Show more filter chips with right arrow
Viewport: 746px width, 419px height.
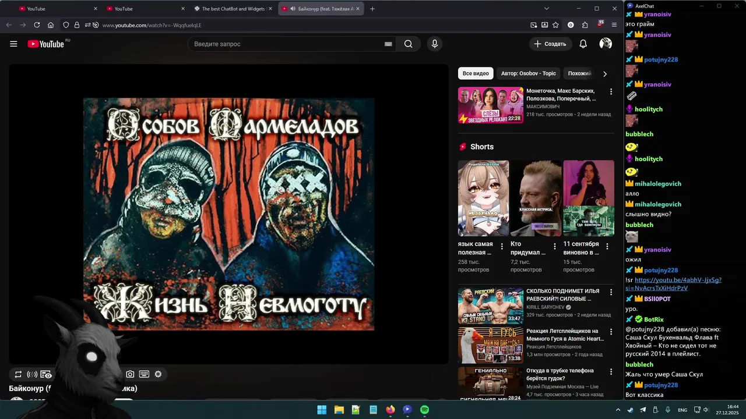pos(604,74)
